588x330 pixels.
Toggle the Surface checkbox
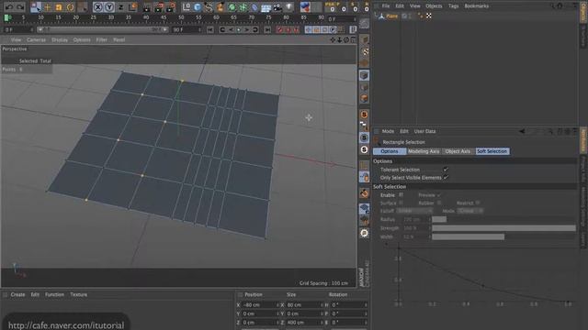(x=401, y=203)
